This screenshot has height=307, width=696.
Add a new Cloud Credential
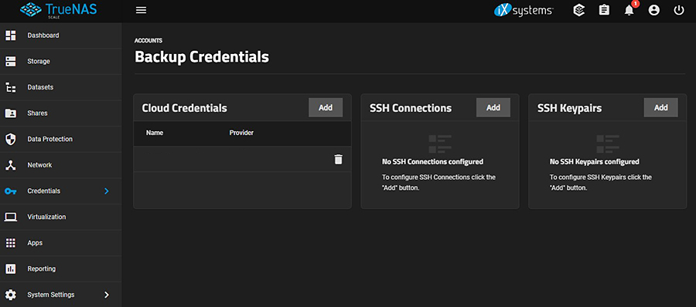click(x=326, y=108)
